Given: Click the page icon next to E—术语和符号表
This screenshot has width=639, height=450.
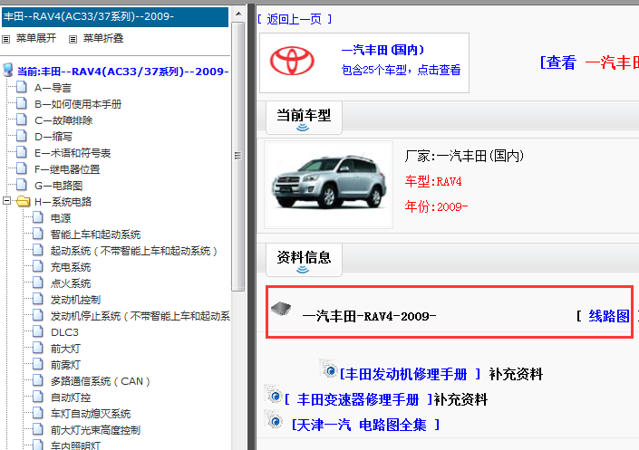Looking at the screenshot, I should pos(22,152).
